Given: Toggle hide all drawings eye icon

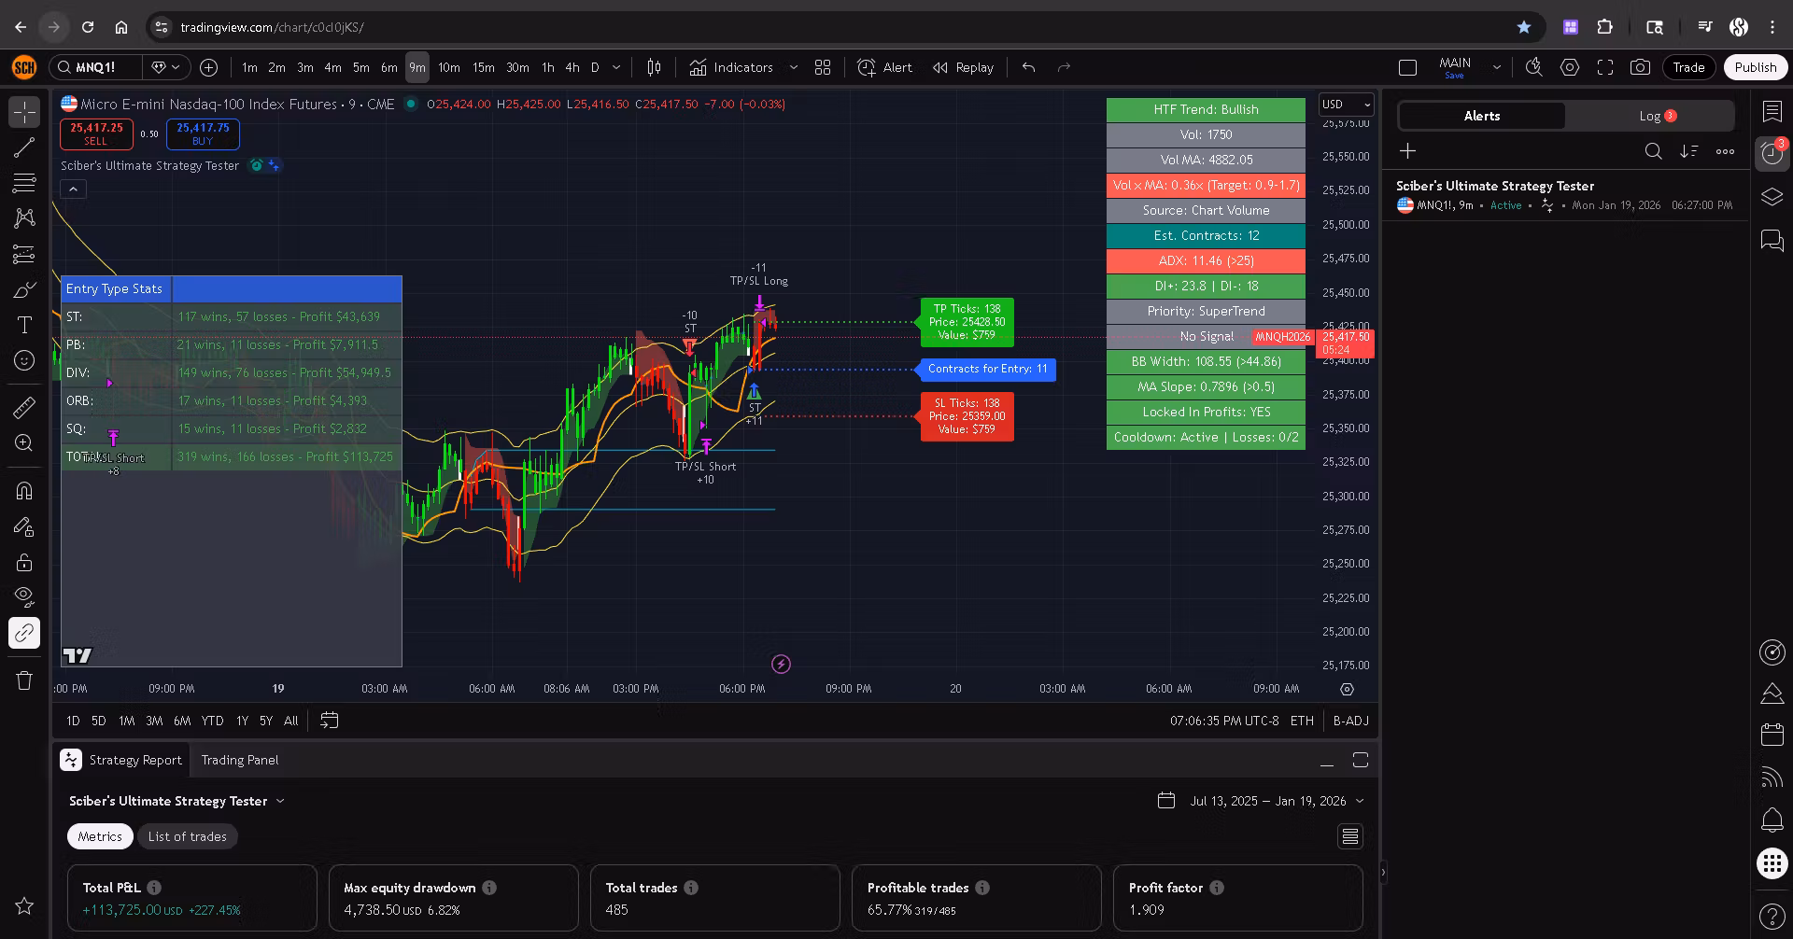Looking at the screenshot, I should [24, 597].
